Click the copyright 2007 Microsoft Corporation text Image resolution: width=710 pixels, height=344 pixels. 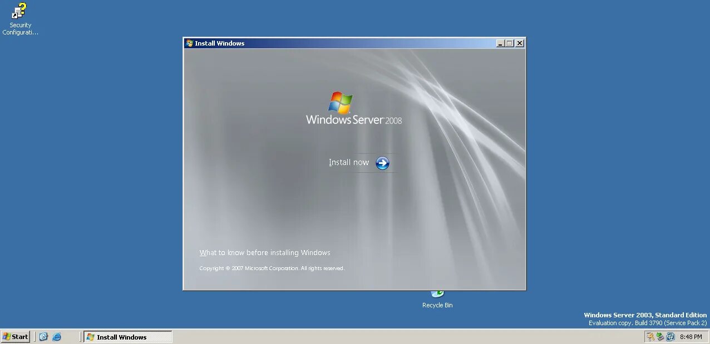tap(272, 268)
